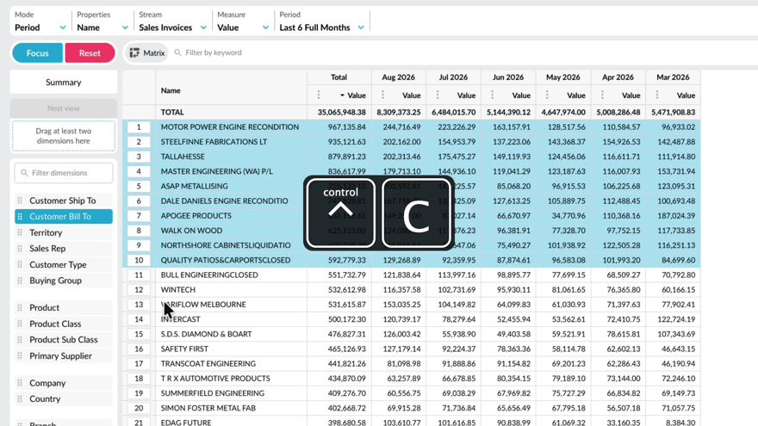Open the Jun 2026 column options menu icon
The image size is (758, 426).
(x=492, y=96)
